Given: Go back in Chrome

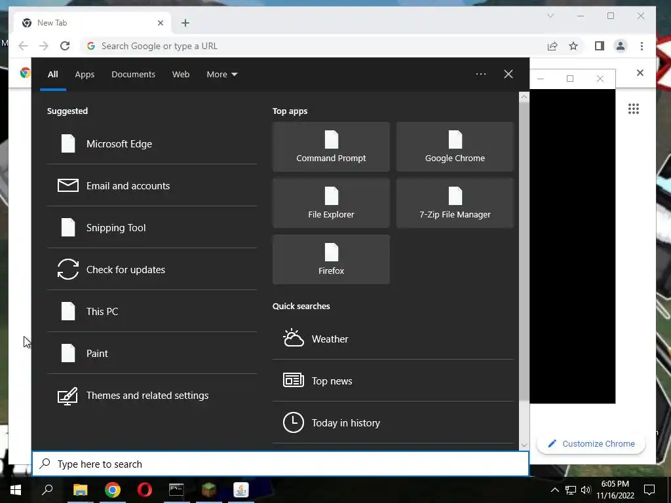Looking at the screenshot, I should pos(23,46).
